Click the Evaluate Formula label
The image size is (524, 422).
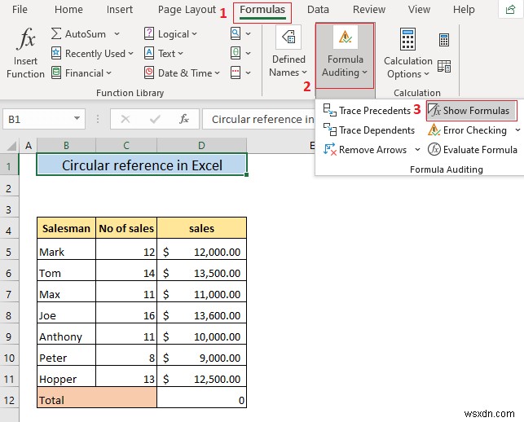480,150
